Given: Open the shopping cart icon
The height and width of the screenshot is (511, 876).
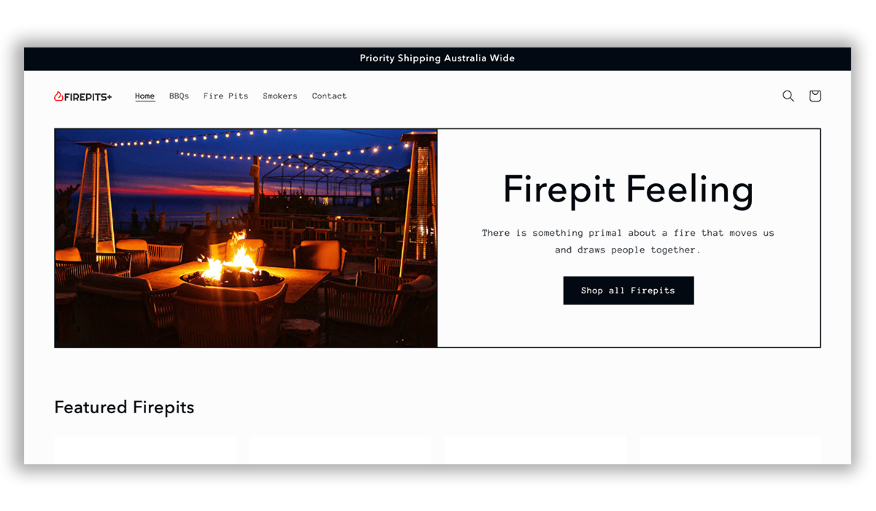Looking at the screenshot, I should [815, 96].
